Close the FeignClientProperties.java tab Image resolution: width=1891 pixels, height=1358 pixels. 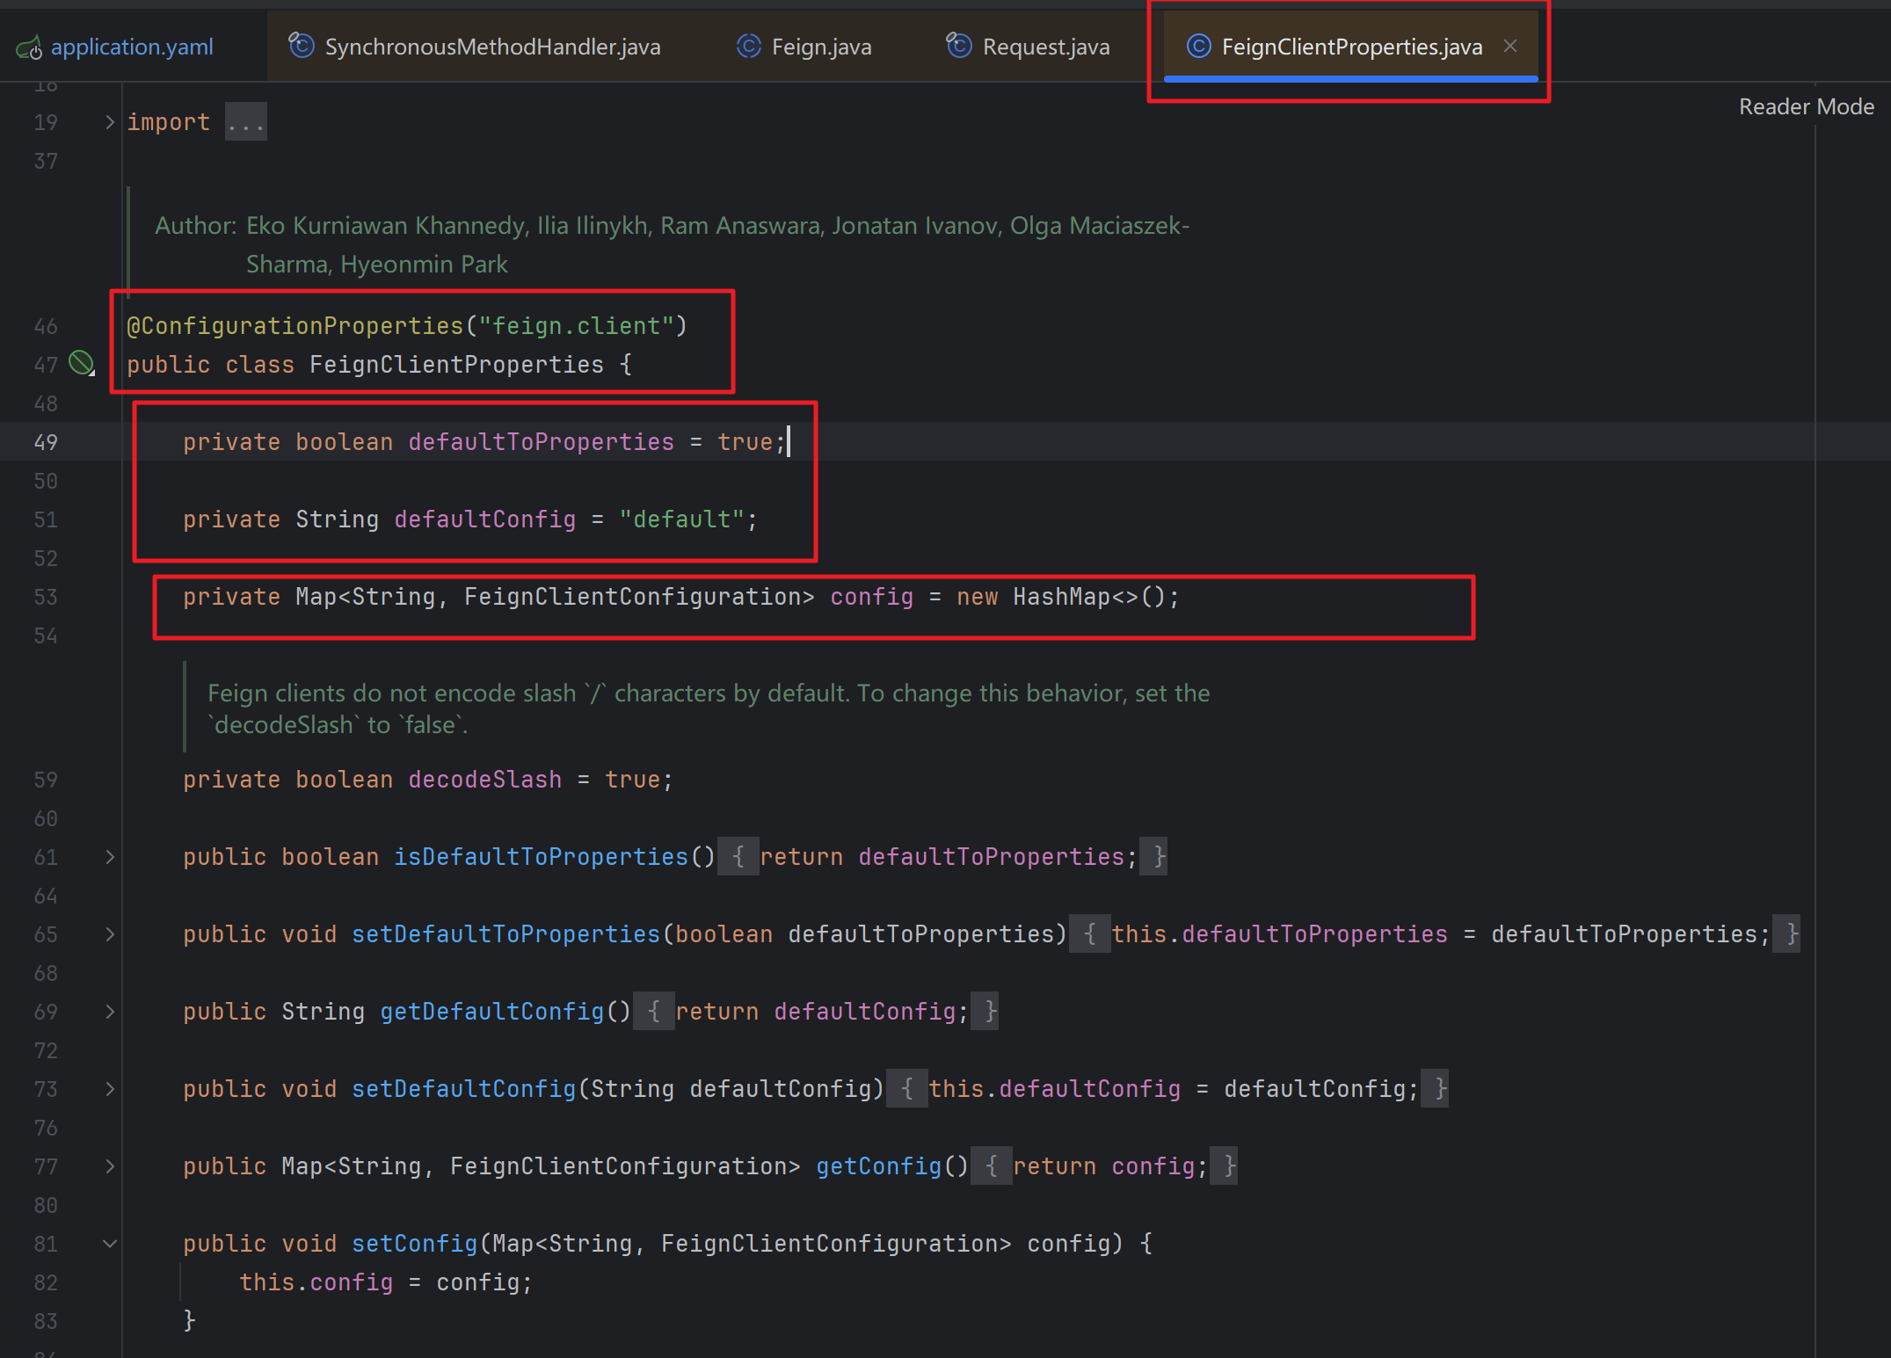[1510, 46]
